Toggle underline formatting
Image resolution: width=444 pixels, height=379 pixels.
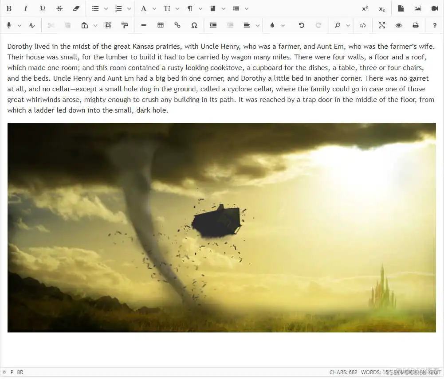tap(43, 8)
